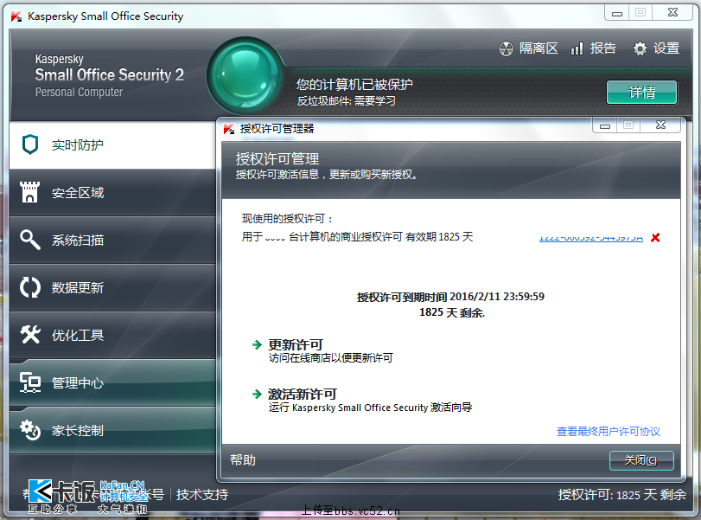
Task: Click 技术支持 in the bottom bar
Action: (202, 495)
